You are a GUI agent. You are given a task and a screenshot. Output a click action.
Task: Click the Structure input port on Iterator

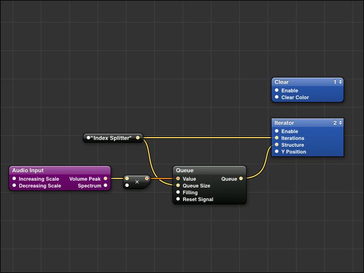point(277,145)
